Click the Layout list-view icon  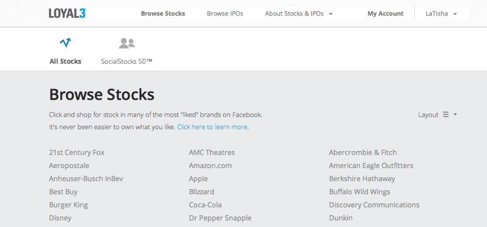(x=446, y=114)
